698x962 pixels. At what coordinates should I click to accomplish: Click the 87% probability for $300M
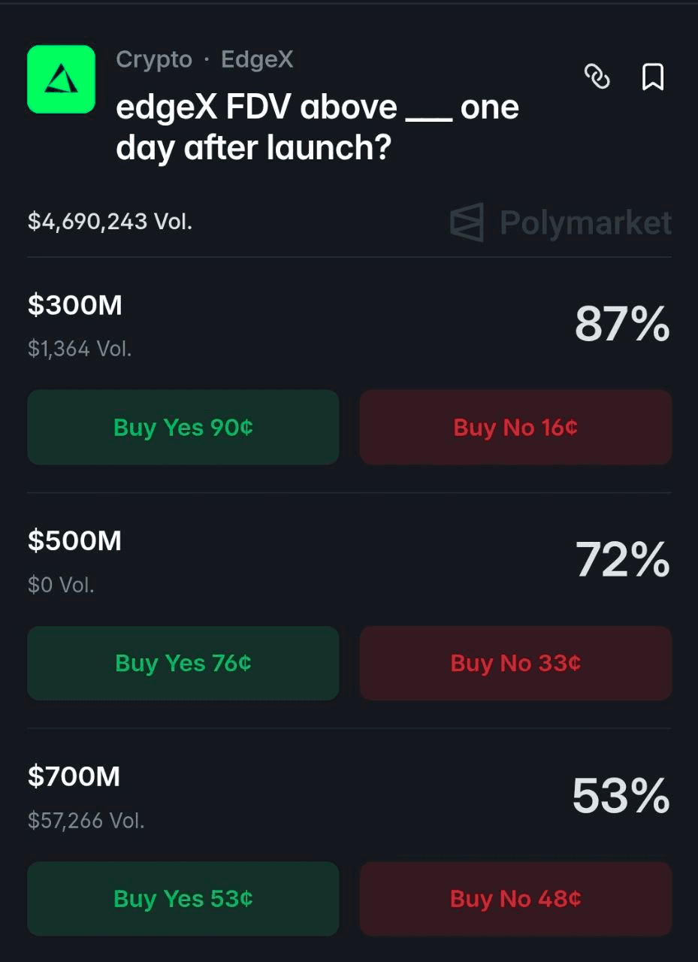tap(621, 325)
